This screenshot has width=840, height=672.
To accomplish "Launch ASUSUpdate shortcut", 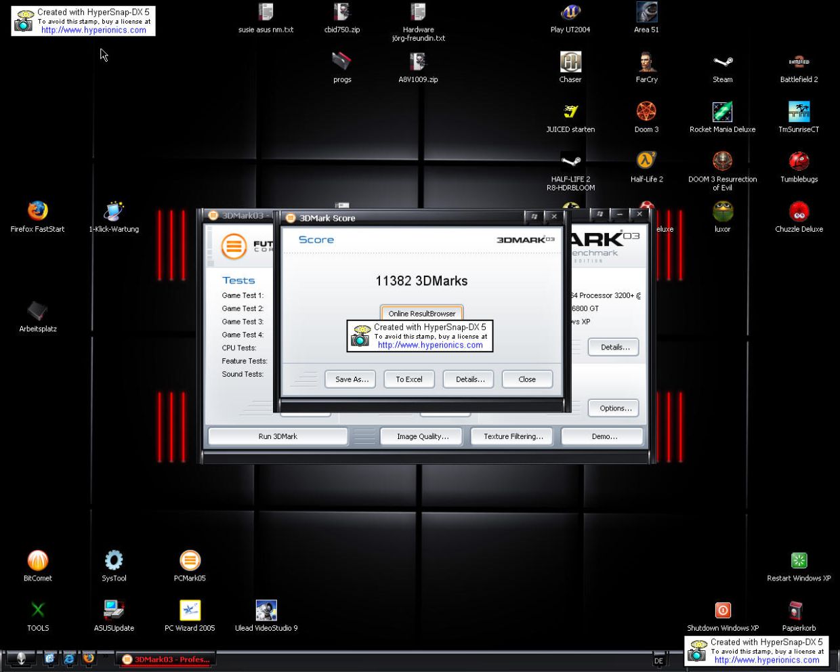I will point(114,610).
